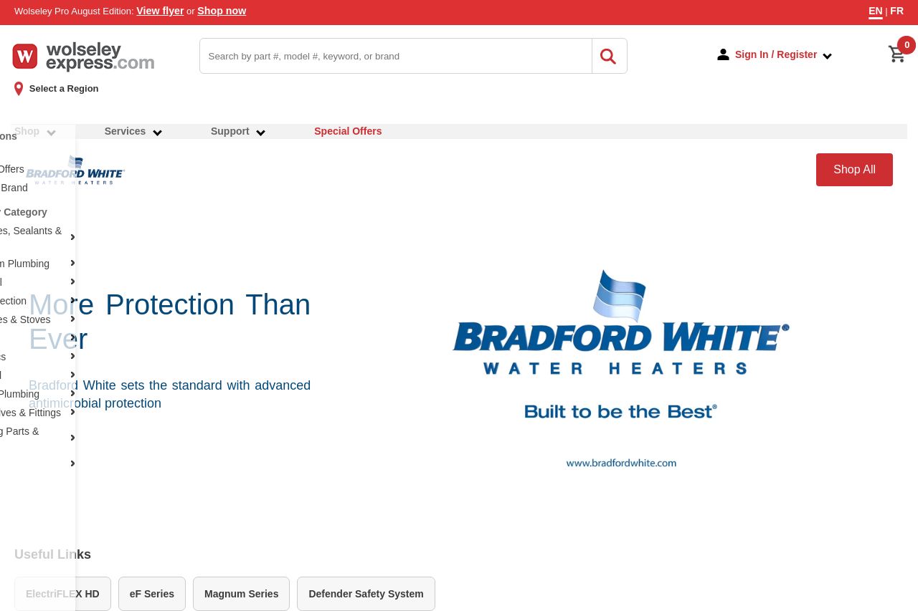Click the Shop All button
This screenshot has height=611, width=918.
854,170
